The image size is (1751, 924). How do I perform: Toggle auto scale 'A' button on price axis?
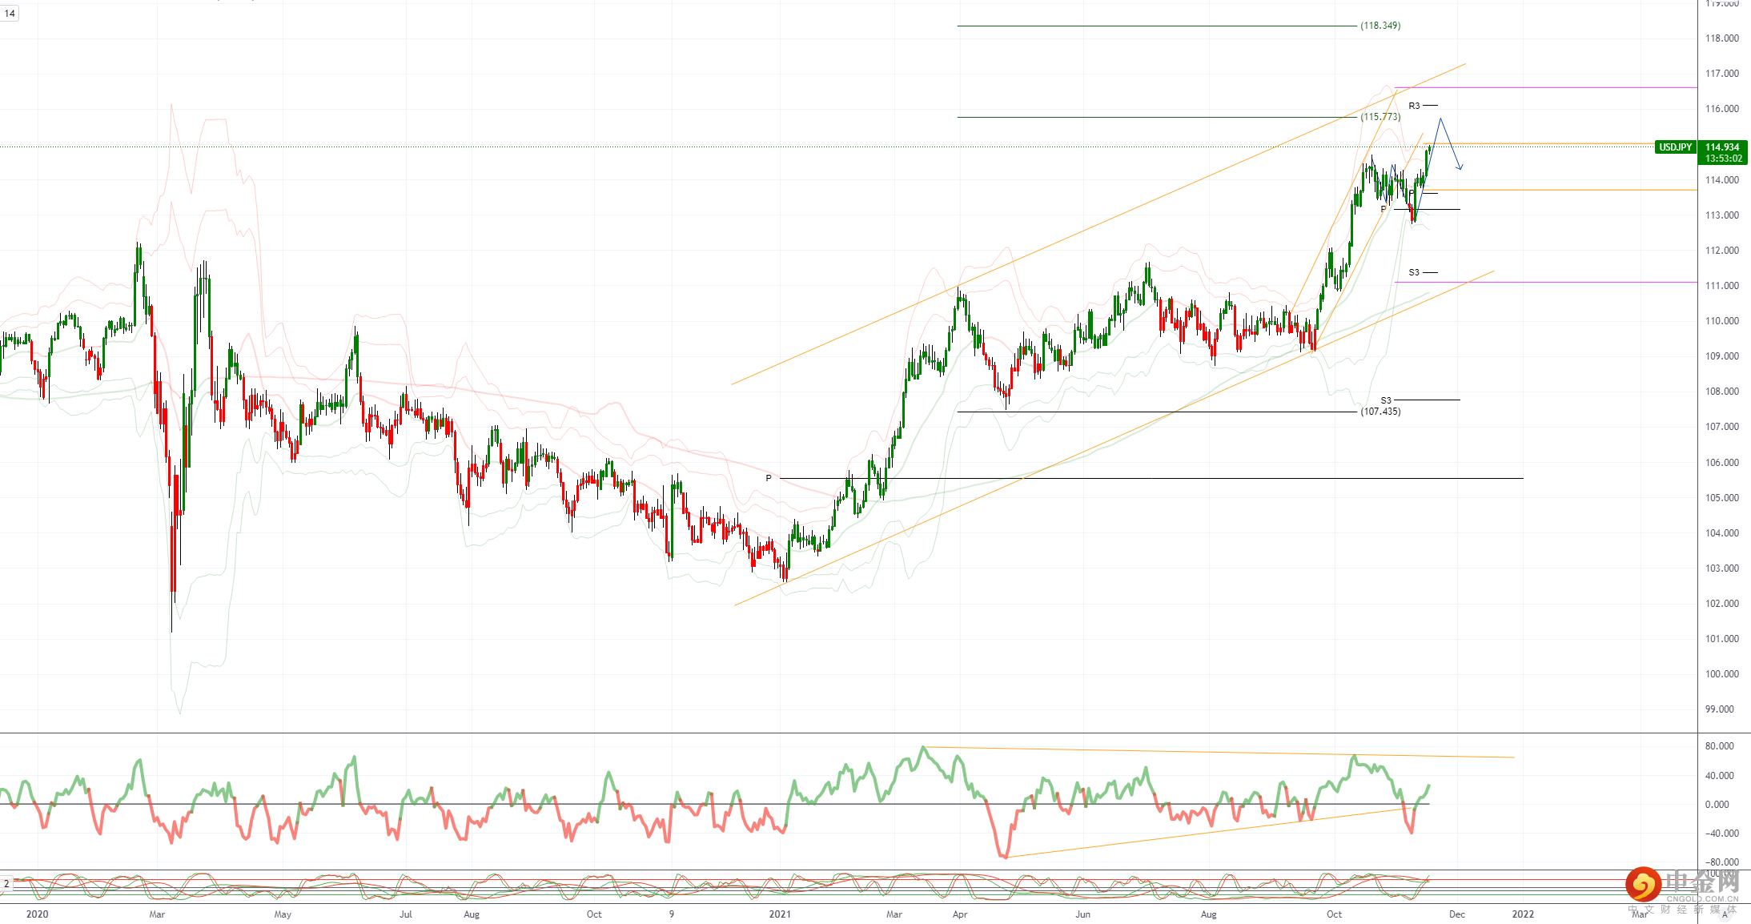click(x=1724, y=914)
